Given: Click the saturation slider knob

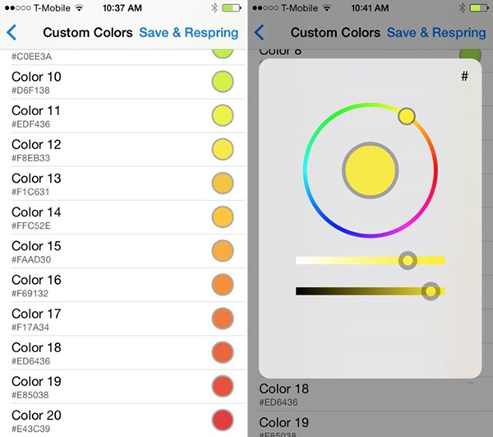Looking at the screenshot, I should click(x=408, y=261).
